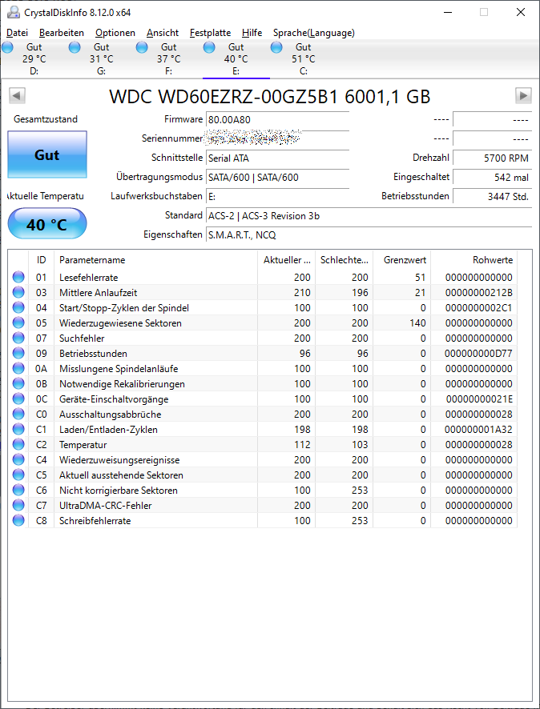Open the Festplatte menu
This screenshot has height=709, width=540.
pos(210,33)
